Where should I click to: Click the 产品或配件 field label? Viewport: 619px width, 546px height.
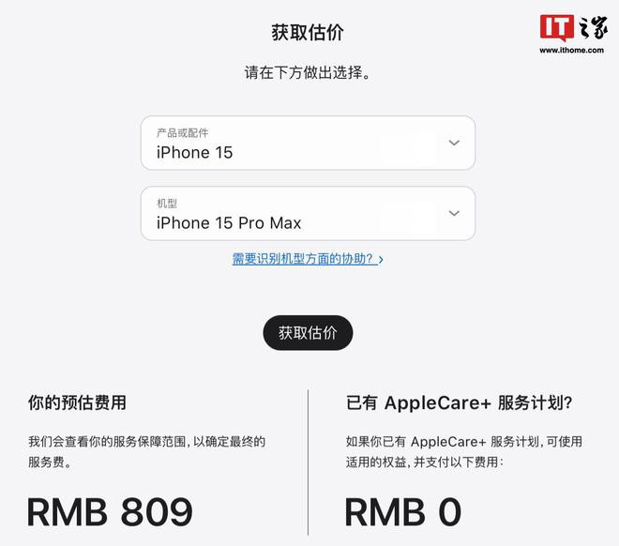[x=182, y=132]
